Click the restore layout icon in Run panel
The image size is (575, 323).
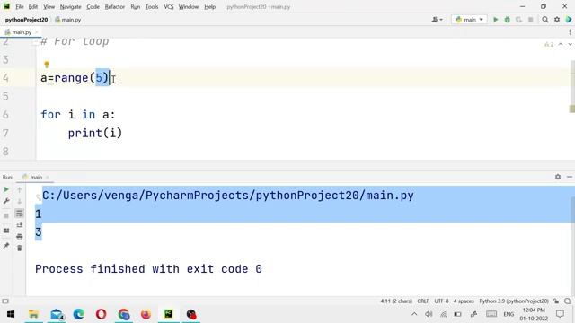coord(6,231)
